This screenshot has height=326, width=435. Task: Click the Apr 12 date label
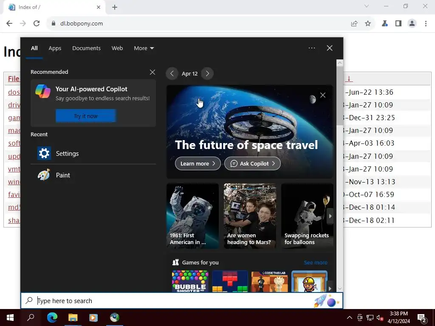pyautogui.click(x=189, y=74)
